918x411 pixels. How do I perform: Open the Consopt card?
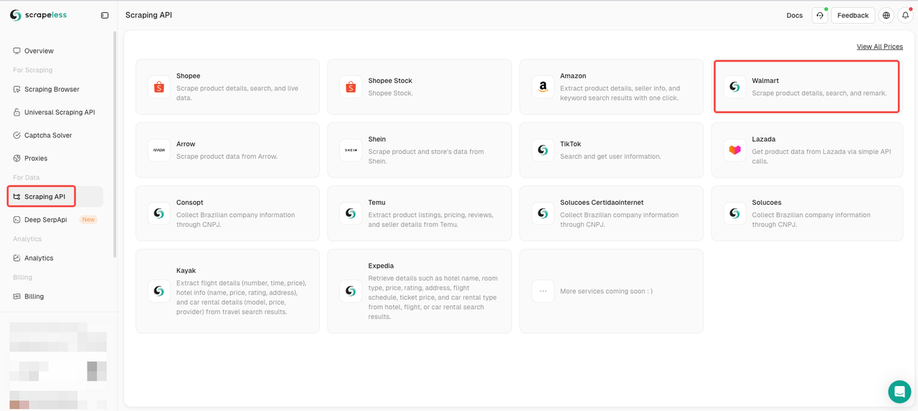tap(227, 213)
